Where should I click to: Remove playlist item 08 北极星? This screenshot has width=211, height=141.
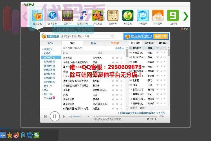click(x=165, y=80)
